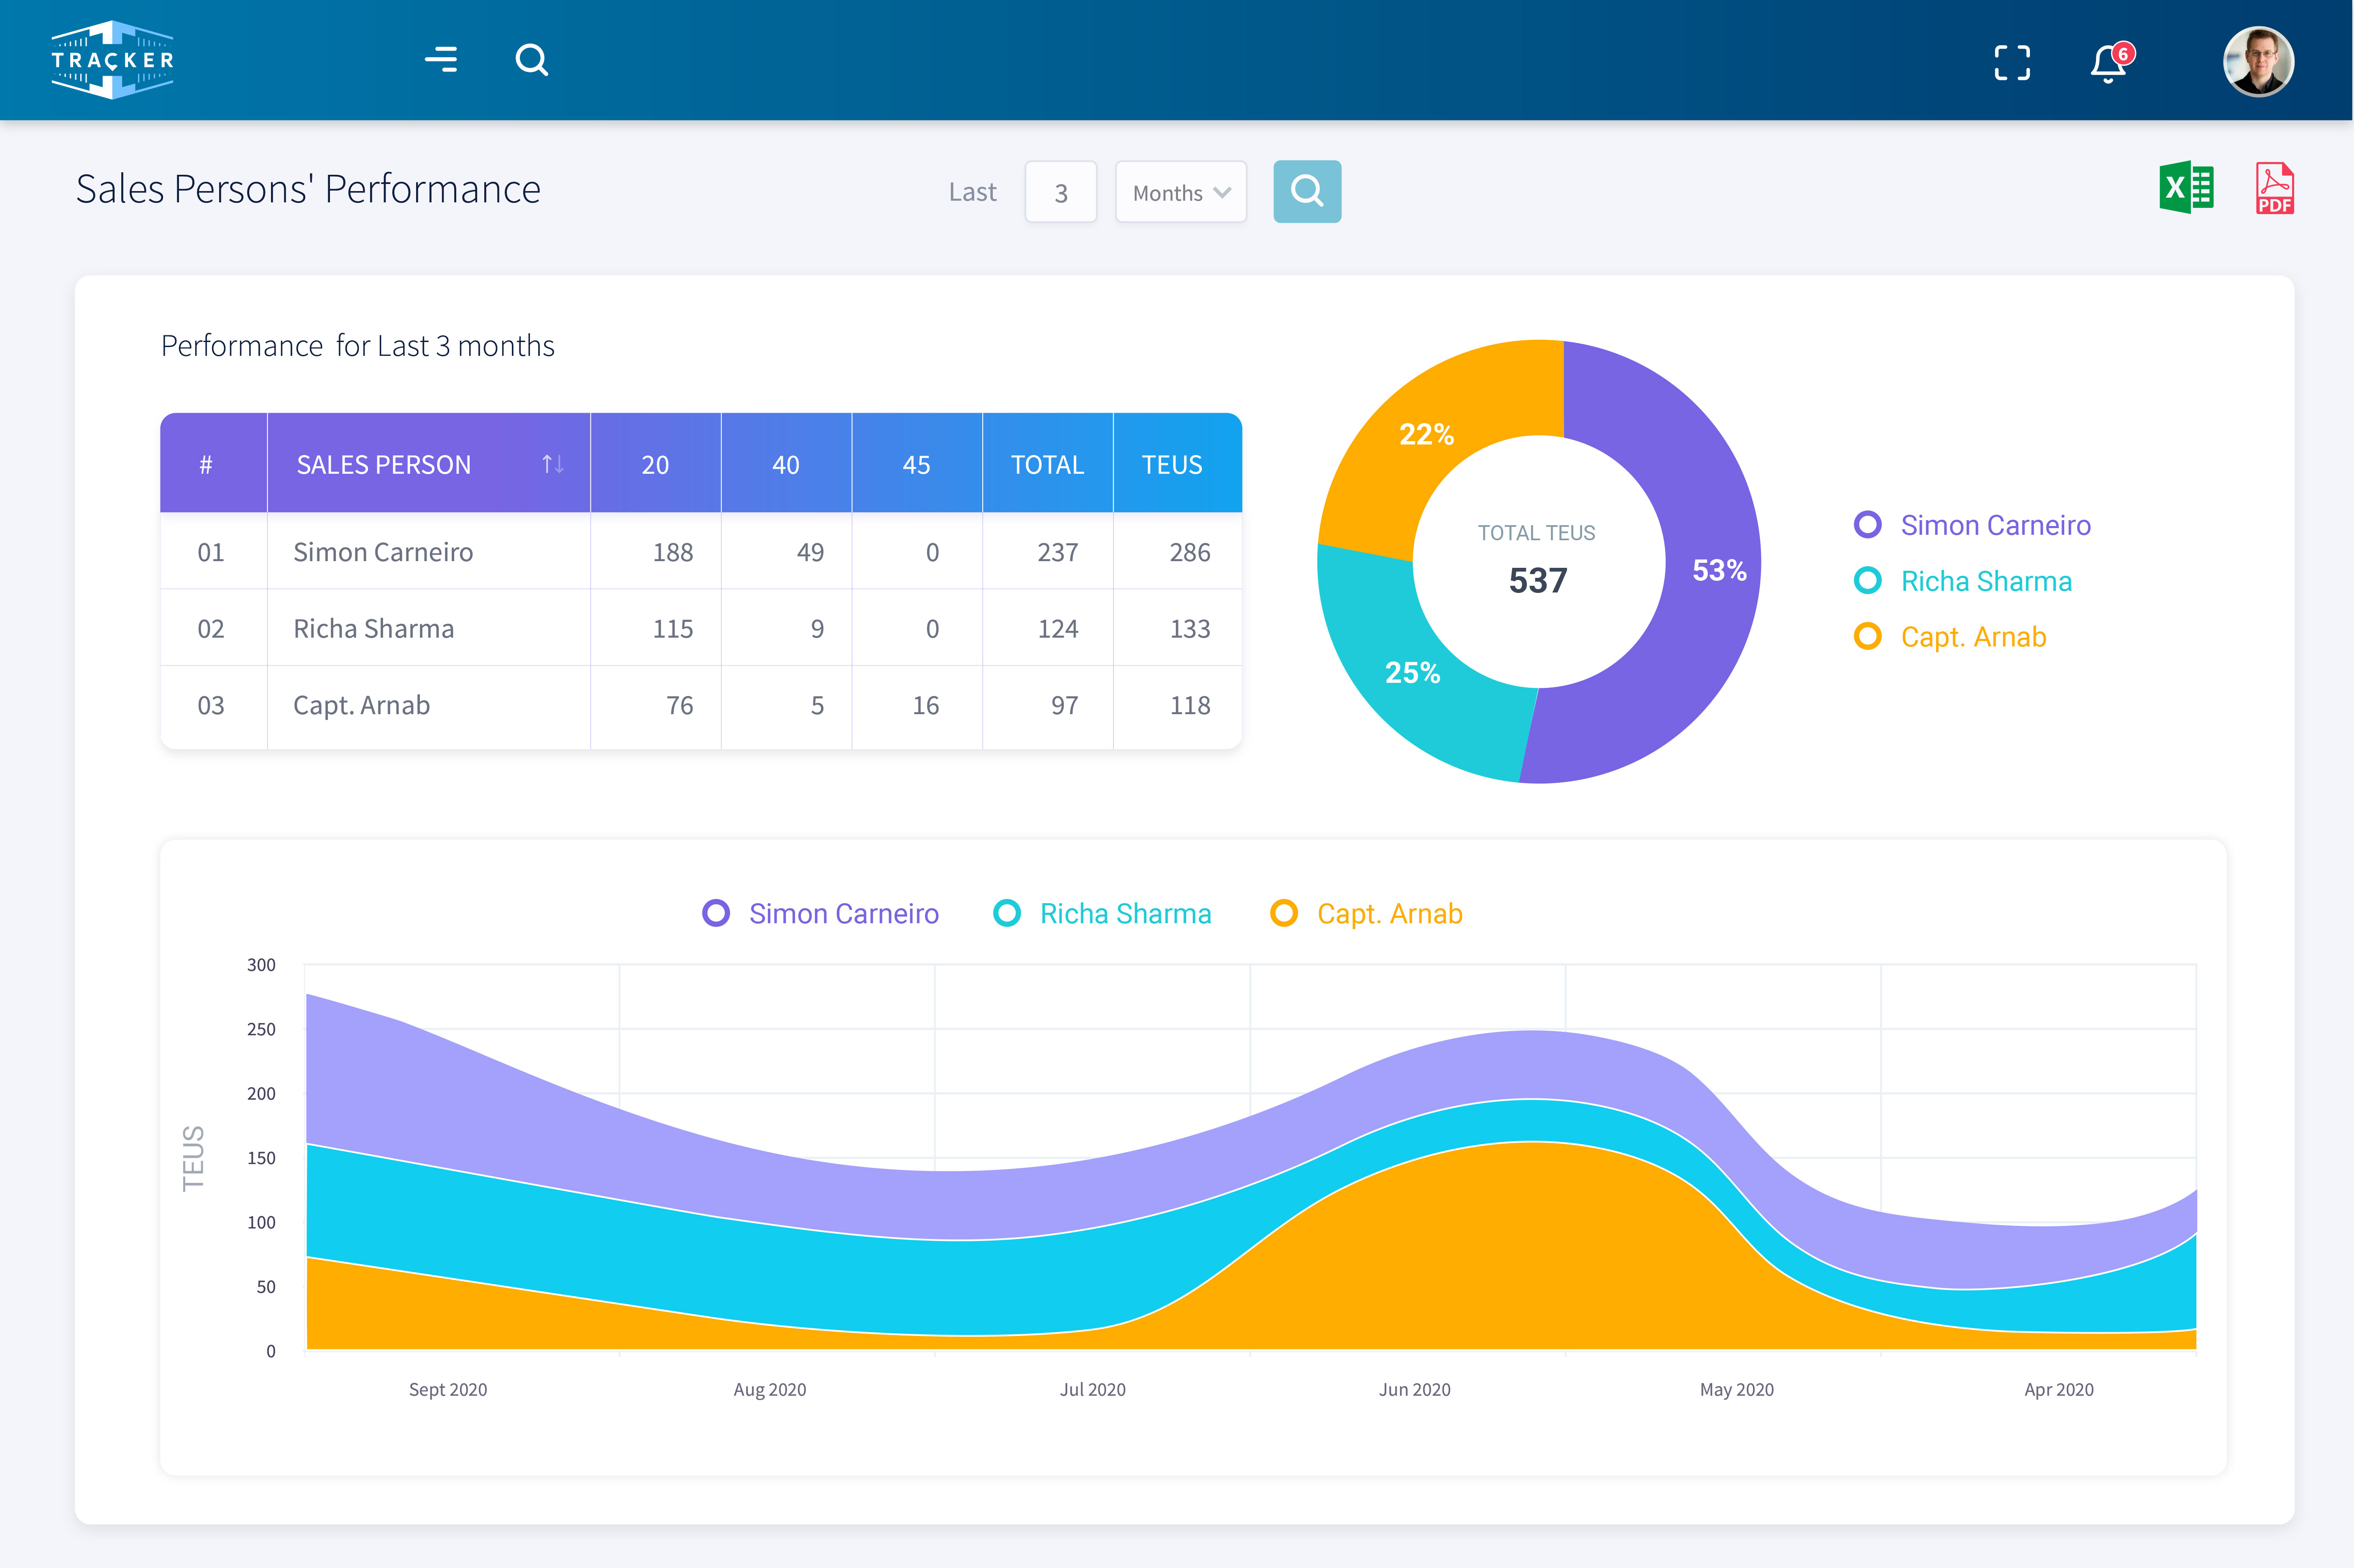Screen dimensions: 2354x1568
Task: Select Richa Sharma table row name
Action: (373, 629)
